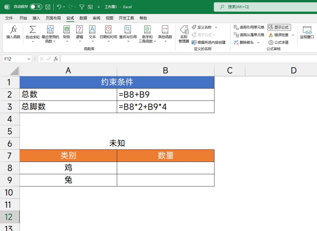Expand the Remove Arrows dropdown arrow
Image resolution: width=317 pixels, height=231 pixels.
coord(258,43)
